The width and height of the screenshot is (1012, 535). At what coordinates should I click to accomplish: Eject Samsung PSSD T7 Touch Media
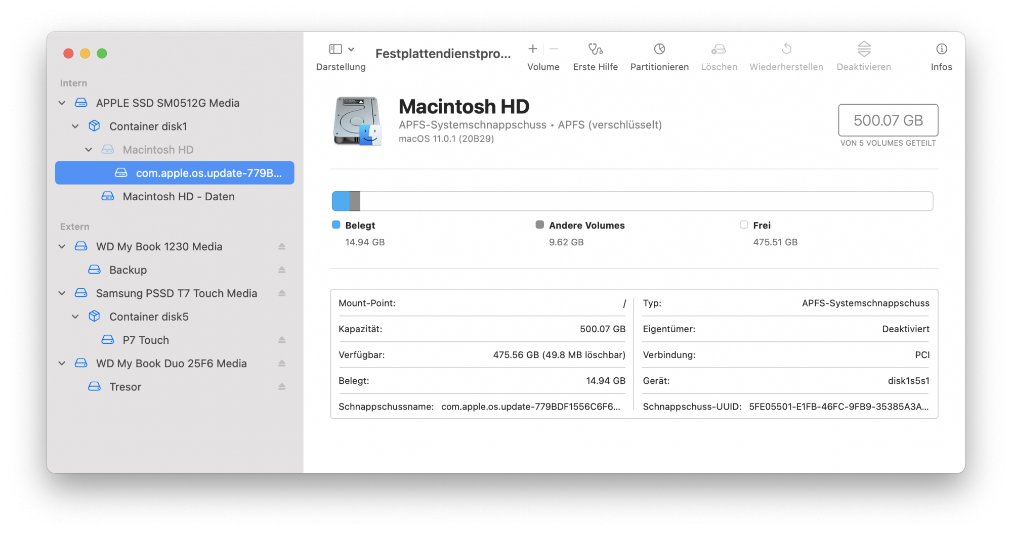282,293
